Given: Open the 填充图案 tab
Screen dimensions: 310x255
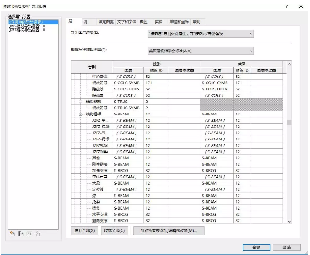Looking at the screenshot, I should (x=106, y=22).
